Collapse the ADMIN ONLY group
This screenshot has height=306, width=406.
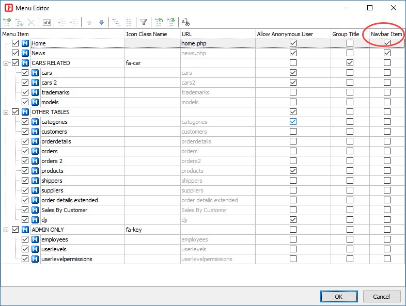(6, 230)
